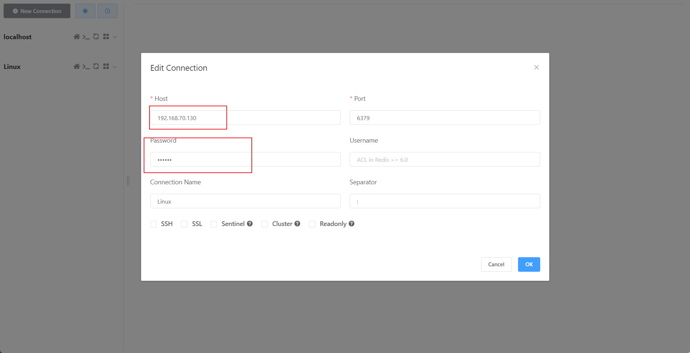Open the home icon for Linux
The image size is (690, 353).
tap(77, 66)
